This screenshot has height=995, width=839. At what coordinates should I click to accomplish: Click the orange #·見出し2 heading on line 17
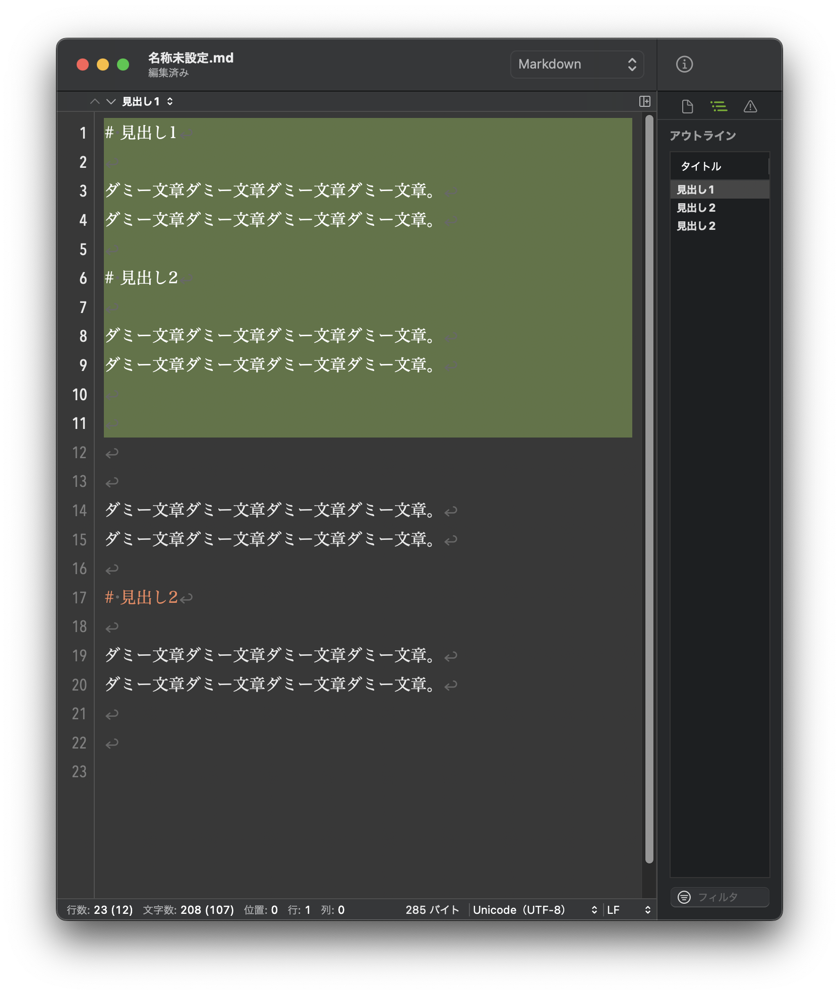141,598
